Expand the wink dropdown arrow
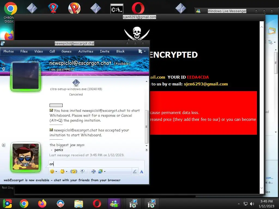Screen dimensions: 279x209 pos(66,171)
